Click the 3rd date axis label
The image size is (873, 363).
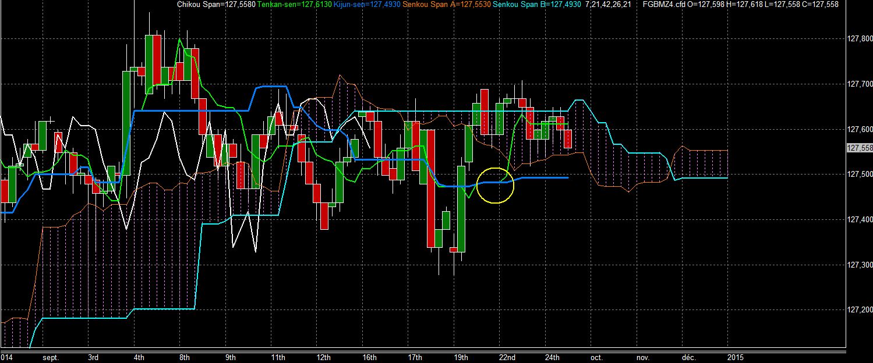[93, 357]
